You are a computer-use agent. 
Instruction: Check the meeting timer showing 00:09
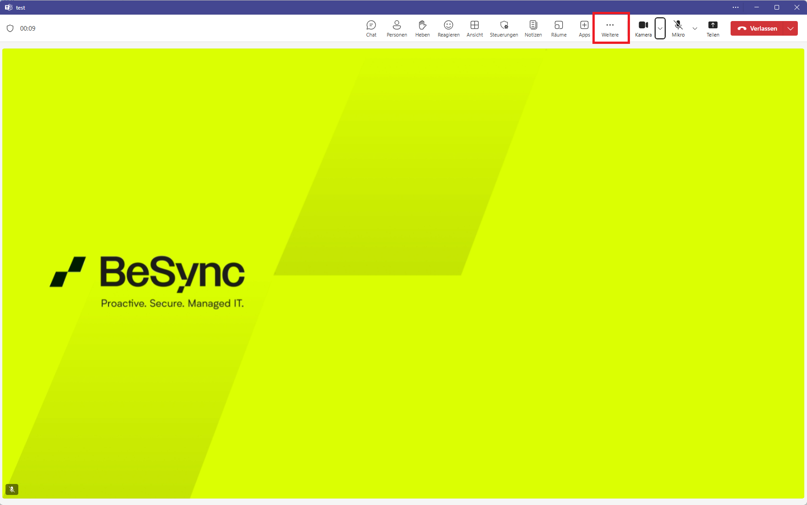pos(28,28)
